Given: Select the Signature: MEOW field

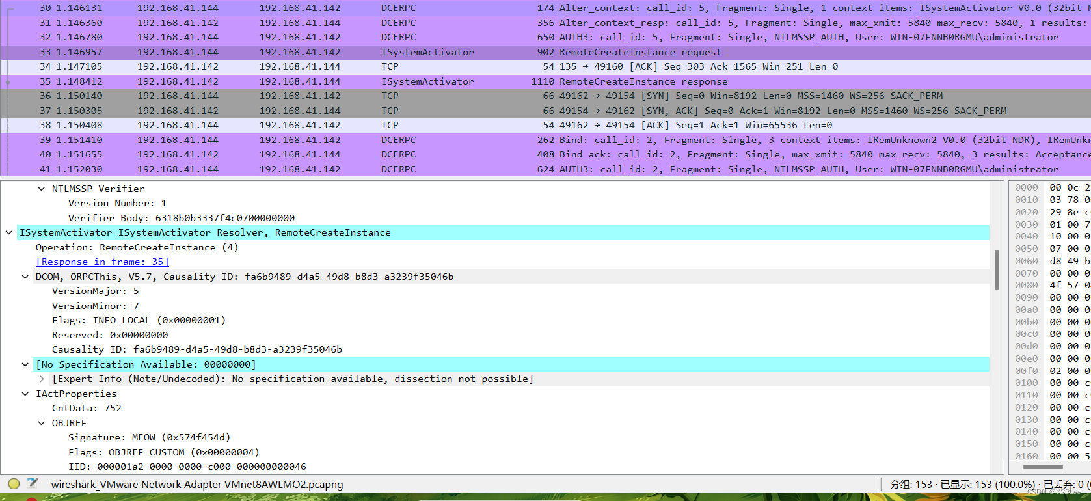Looking at the screenshot, I should click(x=149, y=437).
